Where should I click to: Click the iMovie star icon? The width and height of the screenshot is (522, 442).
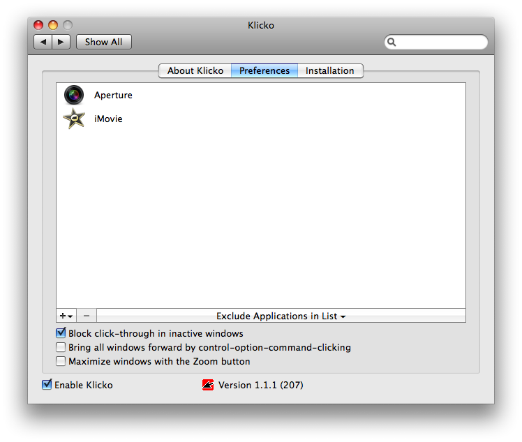pos(74,119)
